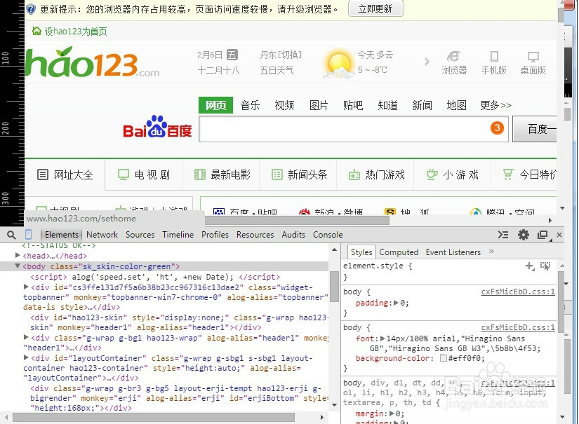Select the body class sk_skin-color-green row

(164, 266)
